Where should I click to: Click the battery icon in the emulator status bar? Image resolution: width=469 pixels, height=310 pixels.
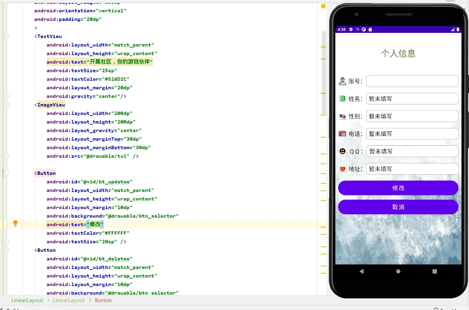pyautogui.click(x=458, y=29)
